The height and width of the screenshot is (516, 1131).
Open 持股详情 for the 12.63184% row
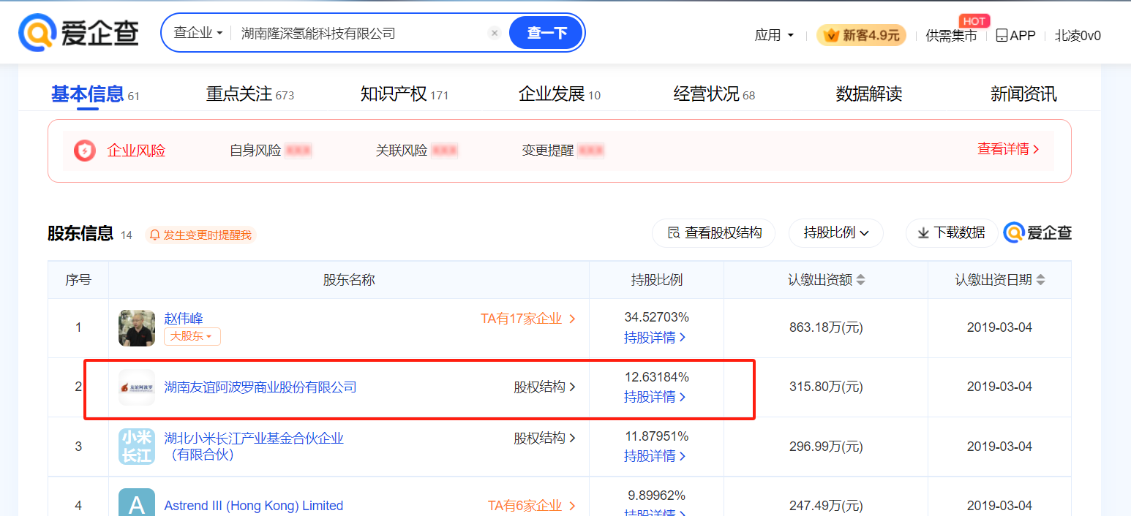click(x=655, y=397)
